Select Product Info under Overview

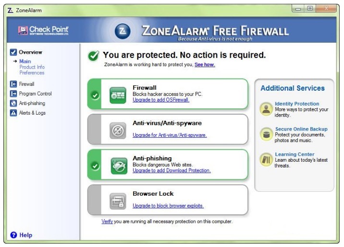(x=32, y=67)
